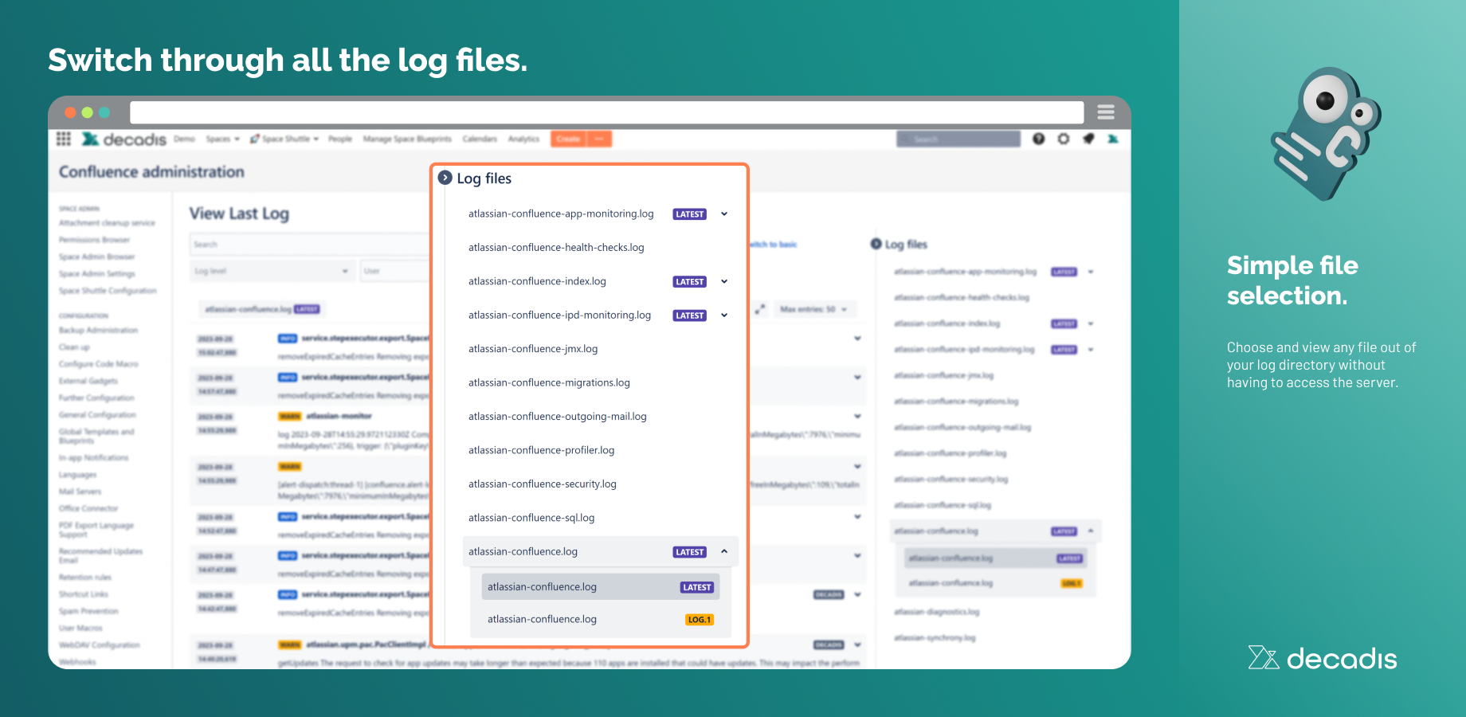Click the People menu item

tap(340, 139)
